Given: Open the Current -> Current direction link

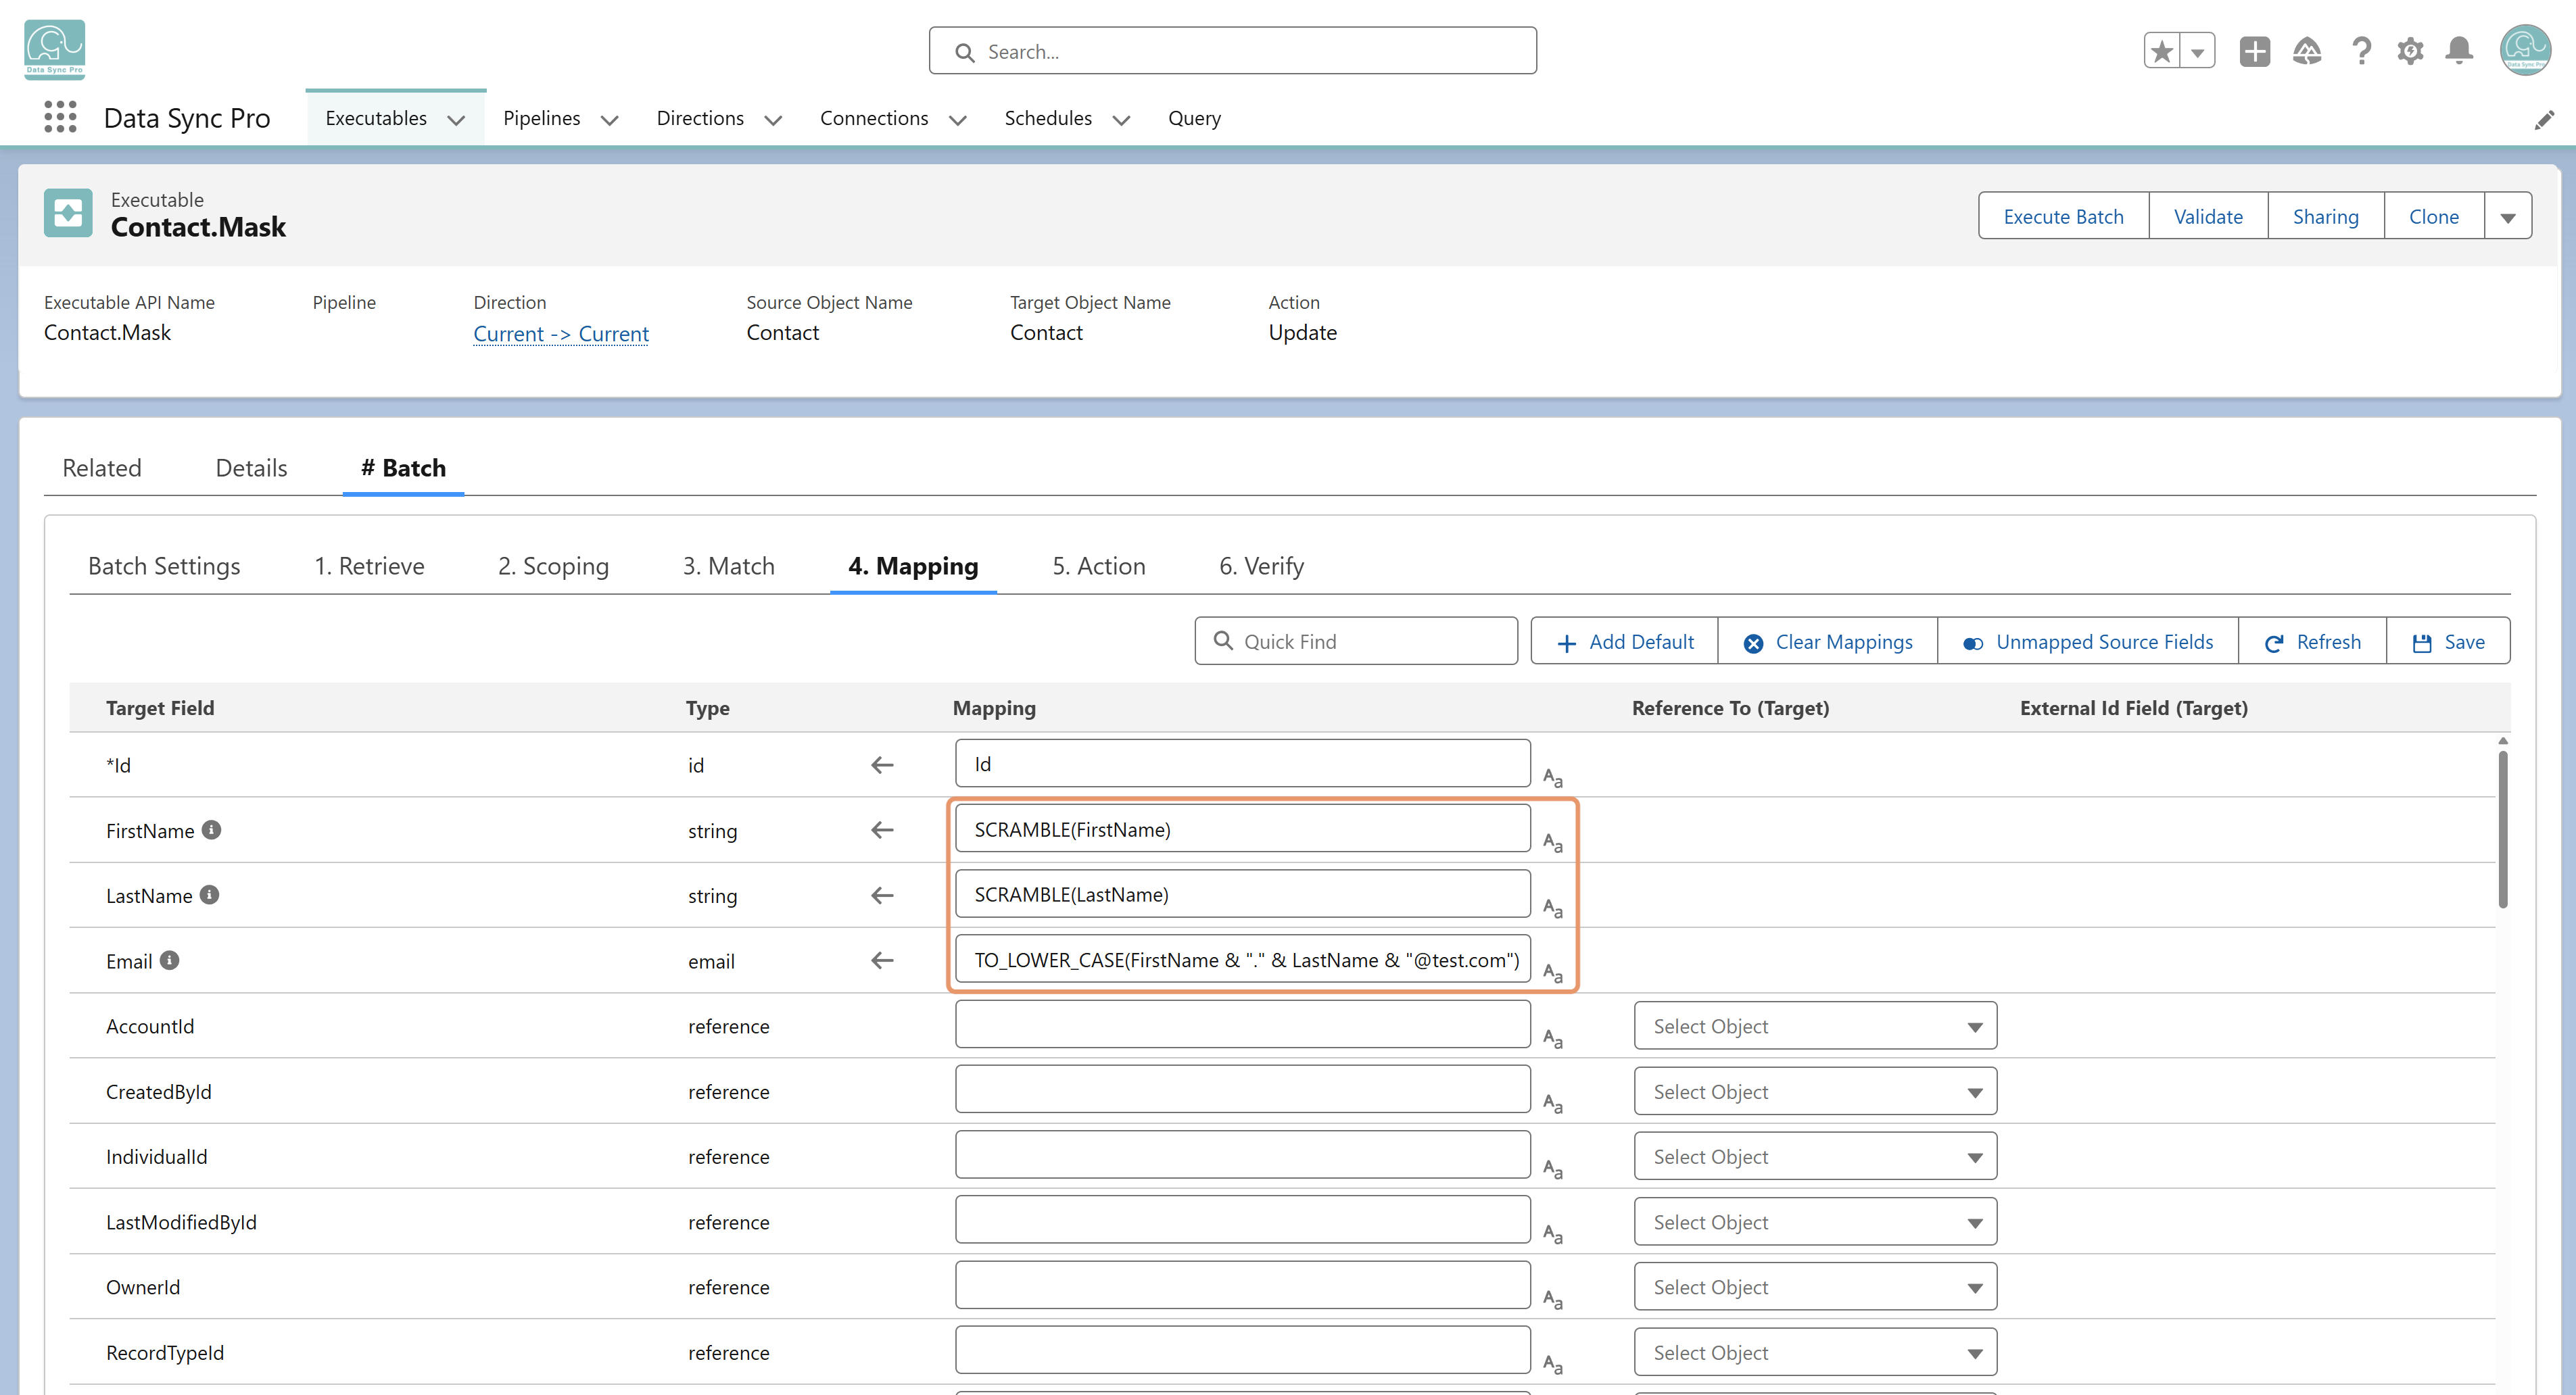Looking at the screenshot, I should (x=561, y=334).
